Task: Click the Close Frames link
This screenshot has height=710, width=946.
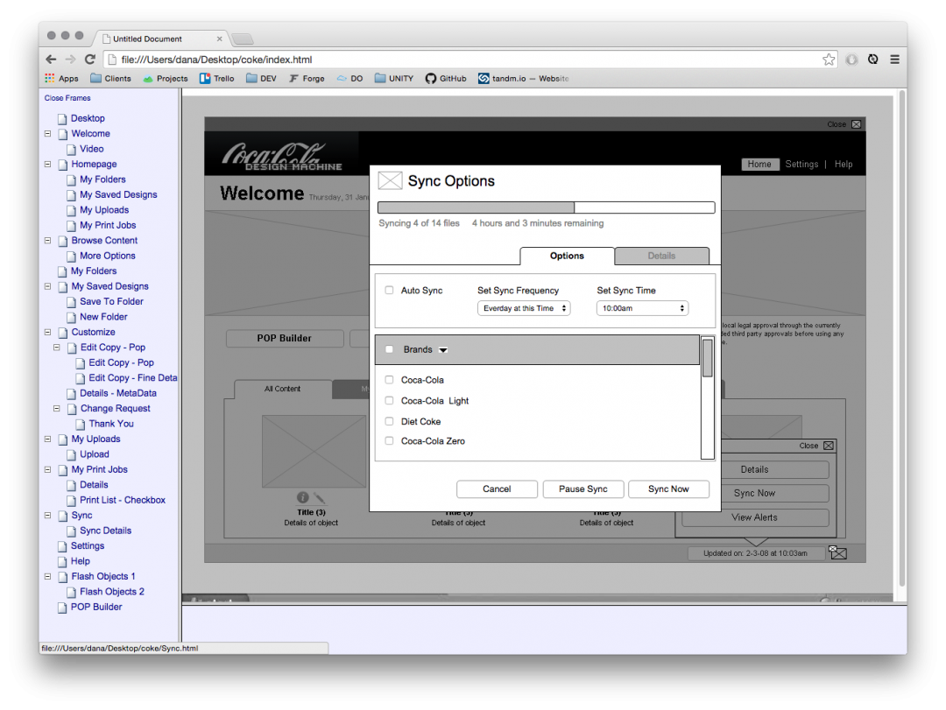Action: tap(67, 98)
